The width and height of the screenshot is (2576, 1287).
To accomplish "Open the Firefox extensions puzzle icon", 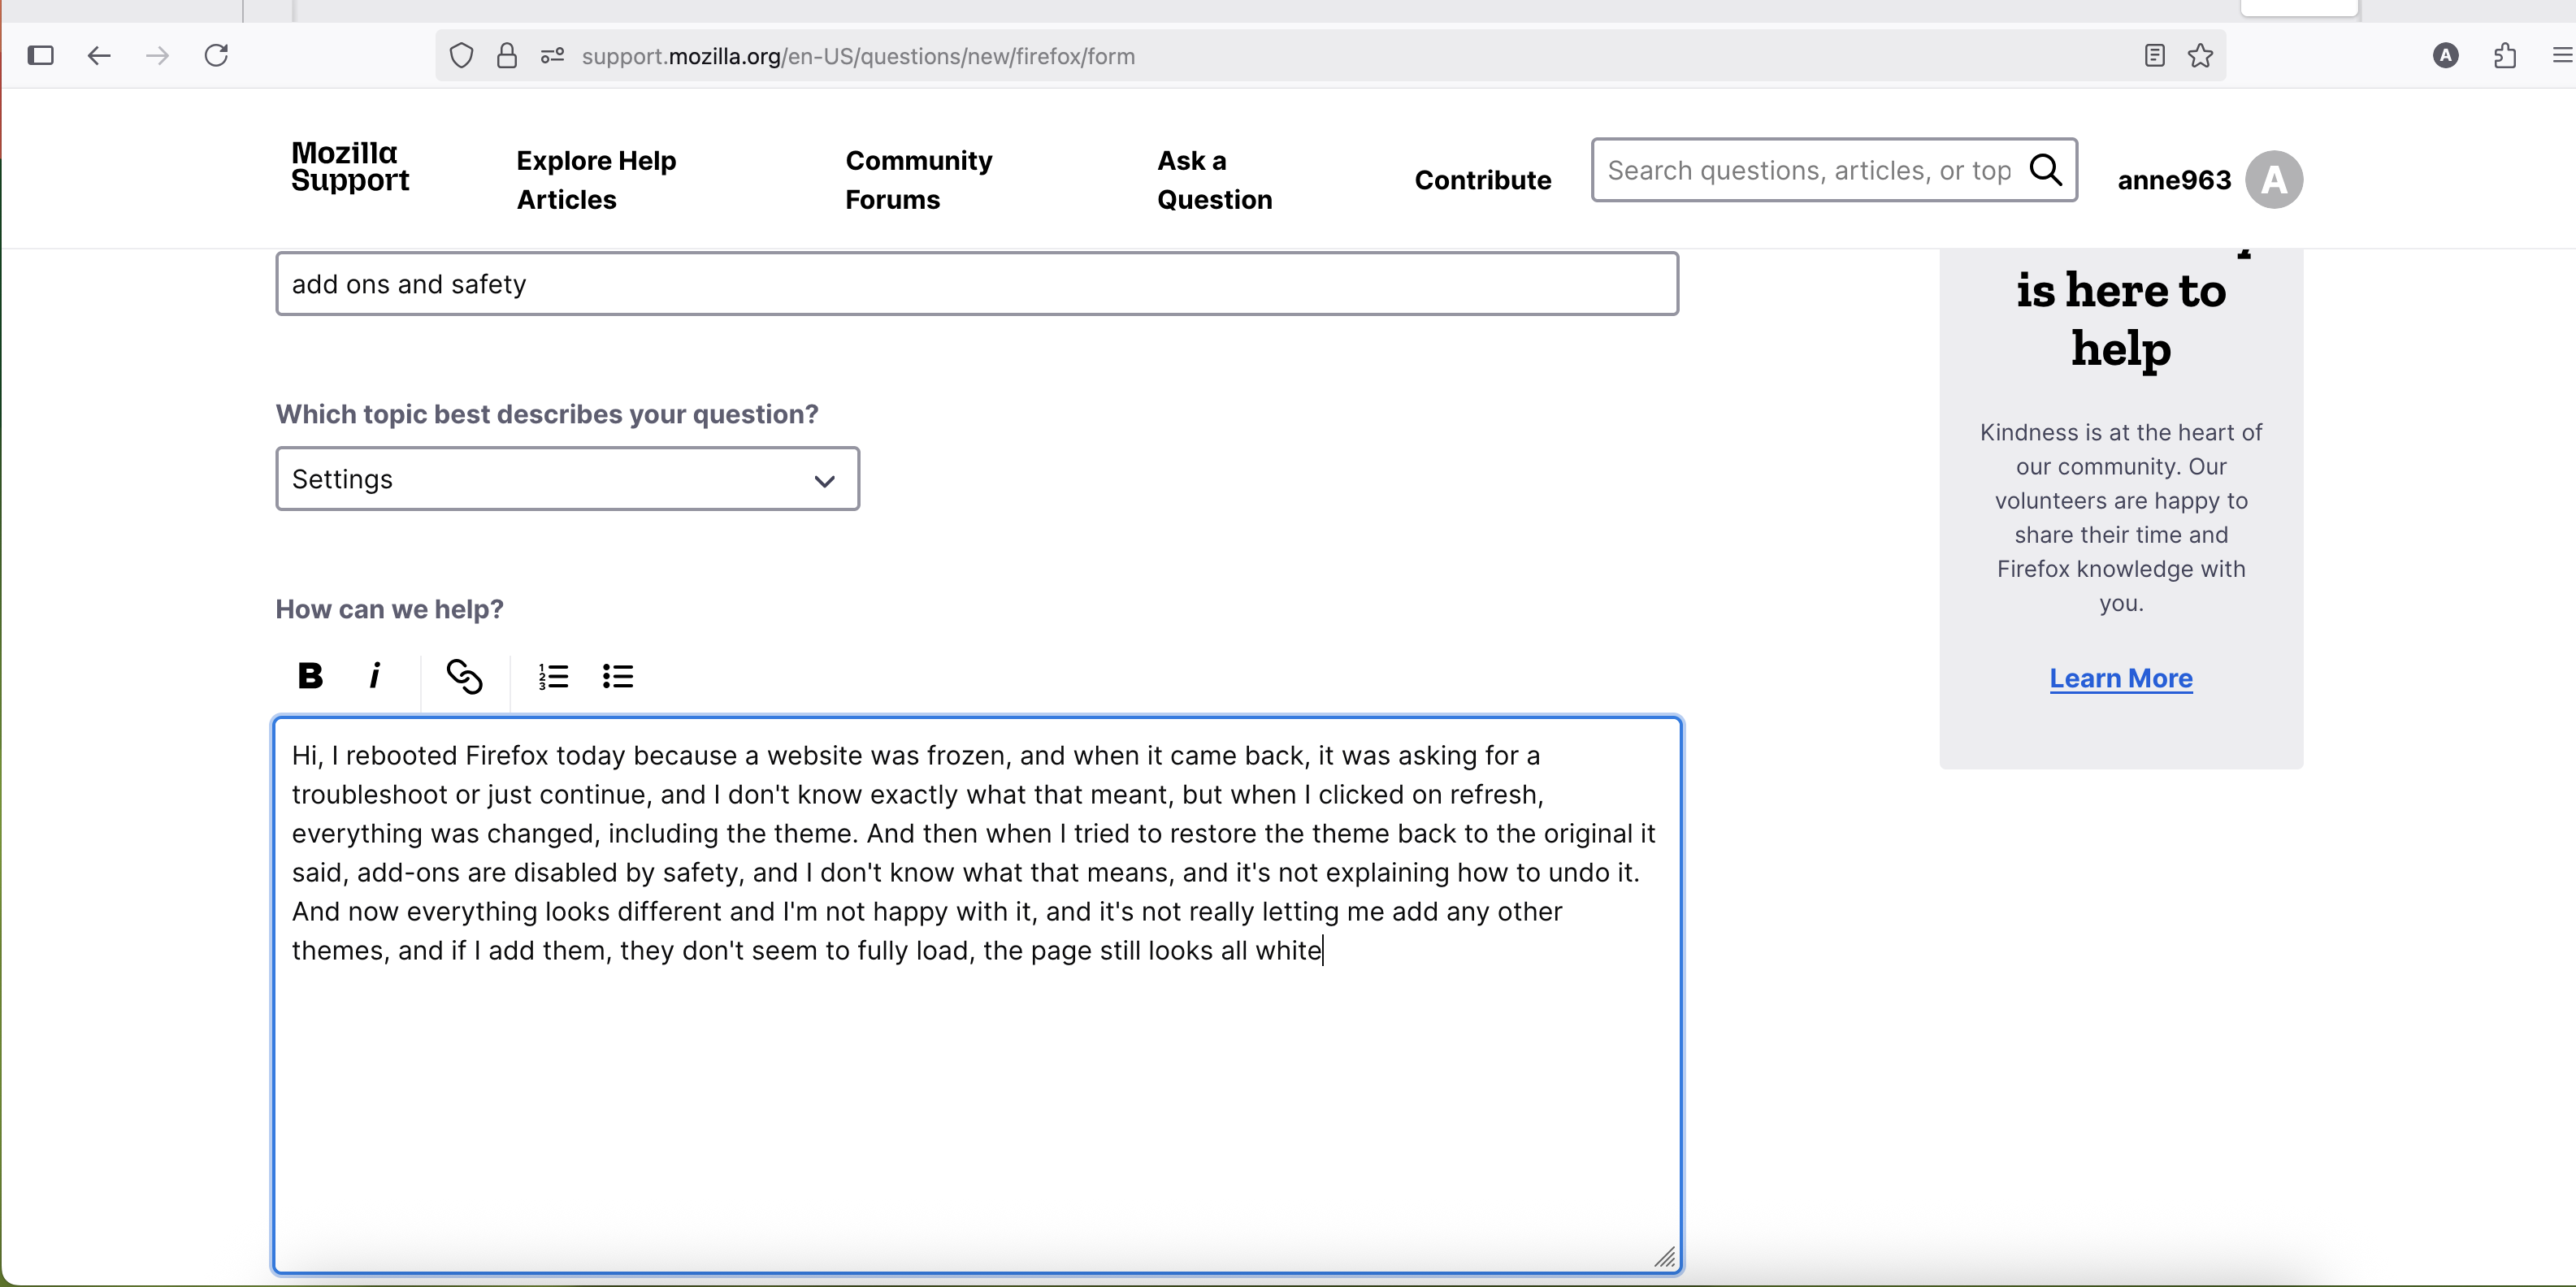I will 2504,56.
